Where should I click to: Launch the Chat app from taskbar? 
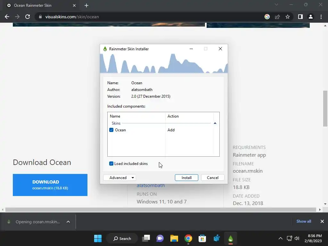160,238
